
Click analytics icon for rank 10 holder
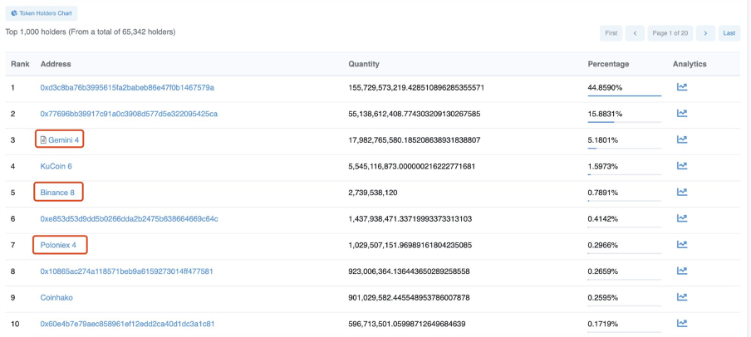(x=682, y=324)
